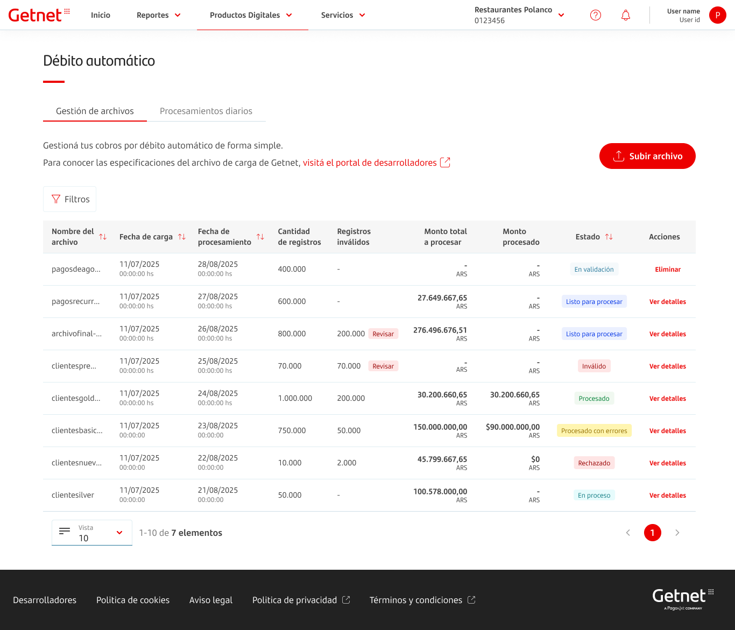Click the notifications bell icon
The width and height of the screenshot is (735, 630).
pos(625,15)
